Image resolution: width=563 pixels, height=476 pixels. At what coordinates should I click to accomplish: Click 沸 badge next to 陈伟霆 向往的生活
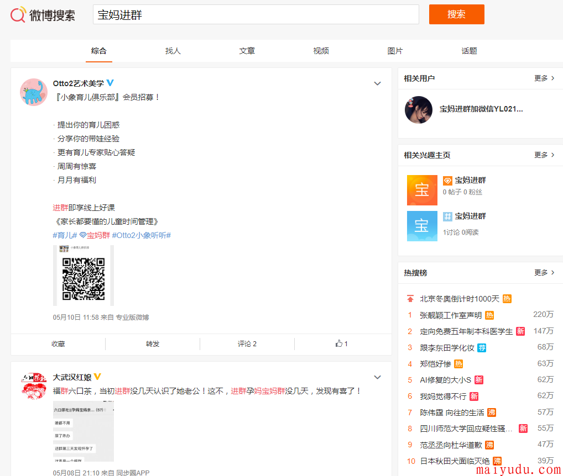(491, 412)
